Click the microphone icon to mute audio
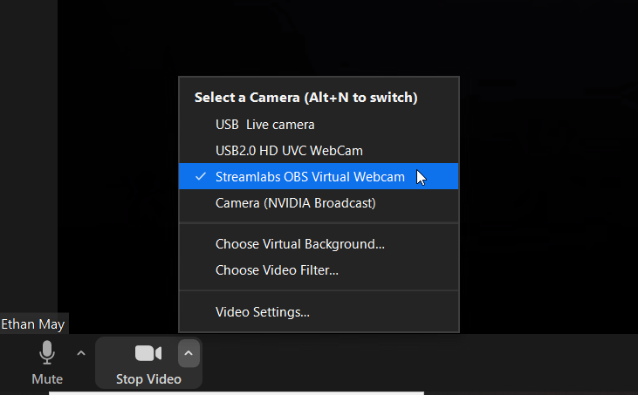The height and width of the screenshot is (395, 638). point(47,353)
